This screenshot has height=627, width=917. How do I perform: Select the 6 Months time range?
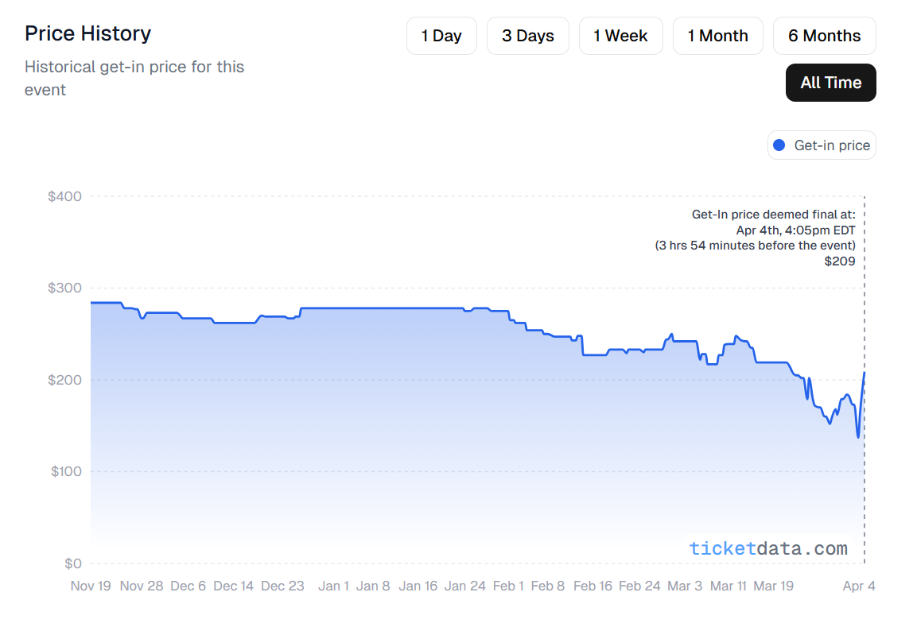tap(824, 35)
